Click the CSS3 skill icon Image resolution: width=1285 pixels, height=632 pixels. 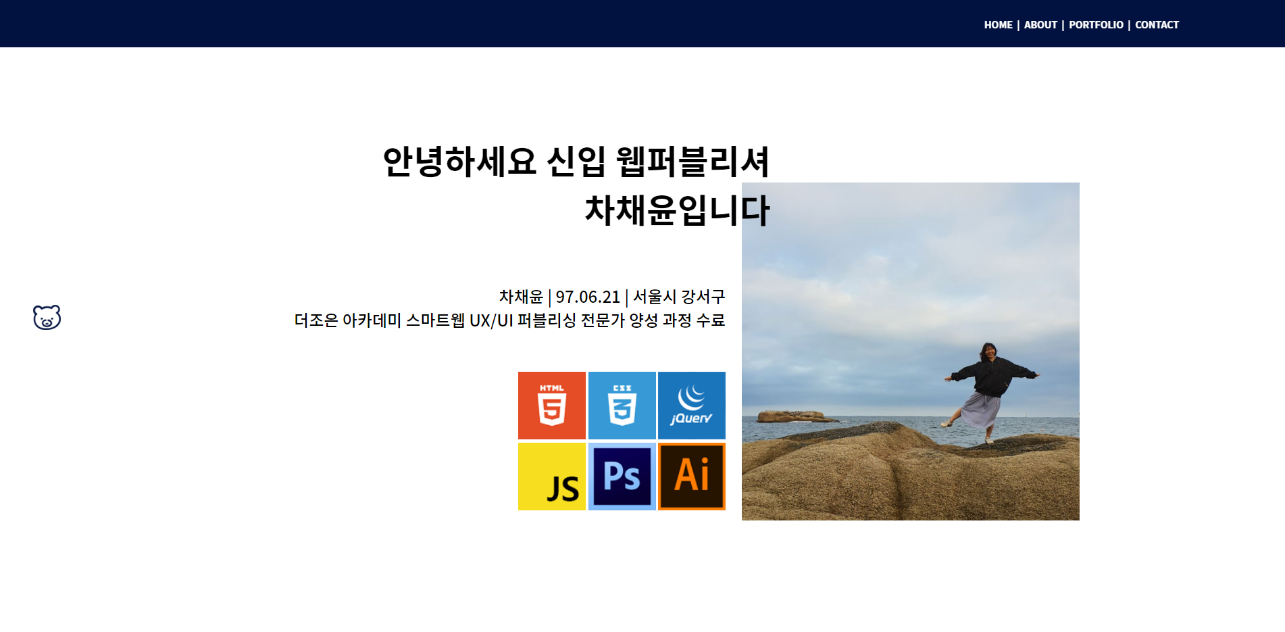pyautogui.click(x=622, y=406)
